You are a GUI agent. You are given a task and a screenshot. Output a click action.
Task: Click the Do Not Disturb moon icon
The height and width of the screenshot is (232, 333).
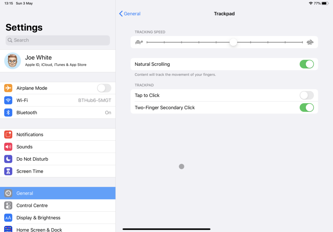[8, 159]
